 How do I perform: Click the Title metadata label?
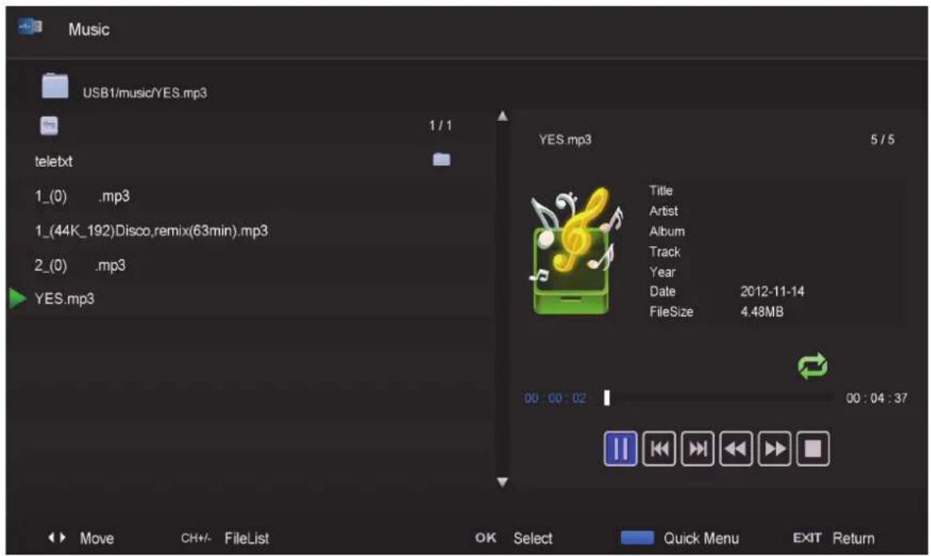661,190
